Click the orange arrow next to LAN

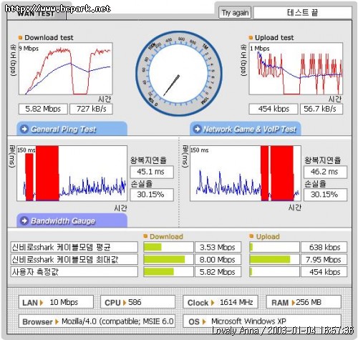pyautogui.click(x=42, y=303)
